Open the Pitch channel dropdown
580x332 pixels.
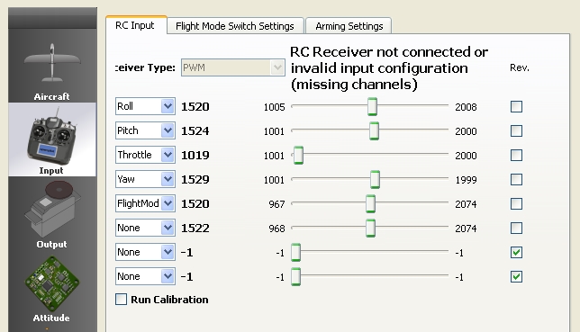145,130
